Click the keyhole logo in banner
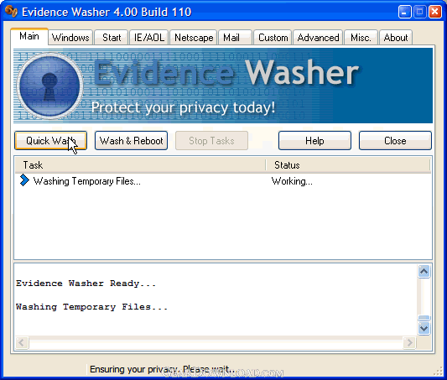Viewport: 447px width, 380px height. click(50, 86)
